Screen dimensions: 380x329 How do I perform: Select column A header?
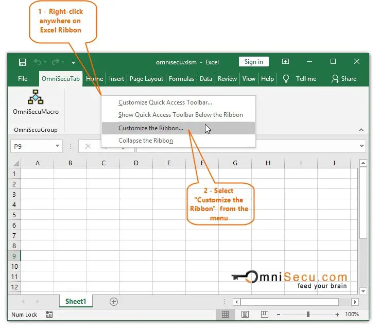pos(37,163)
